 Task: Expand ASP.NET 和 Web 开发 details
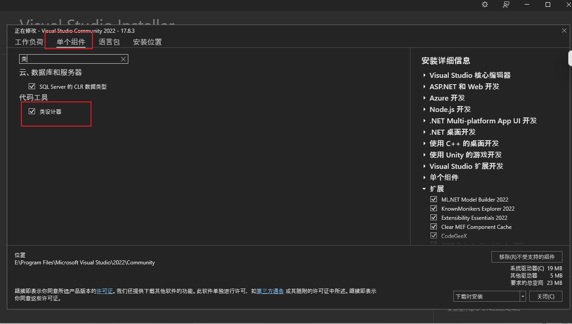(x=424, y=86)
